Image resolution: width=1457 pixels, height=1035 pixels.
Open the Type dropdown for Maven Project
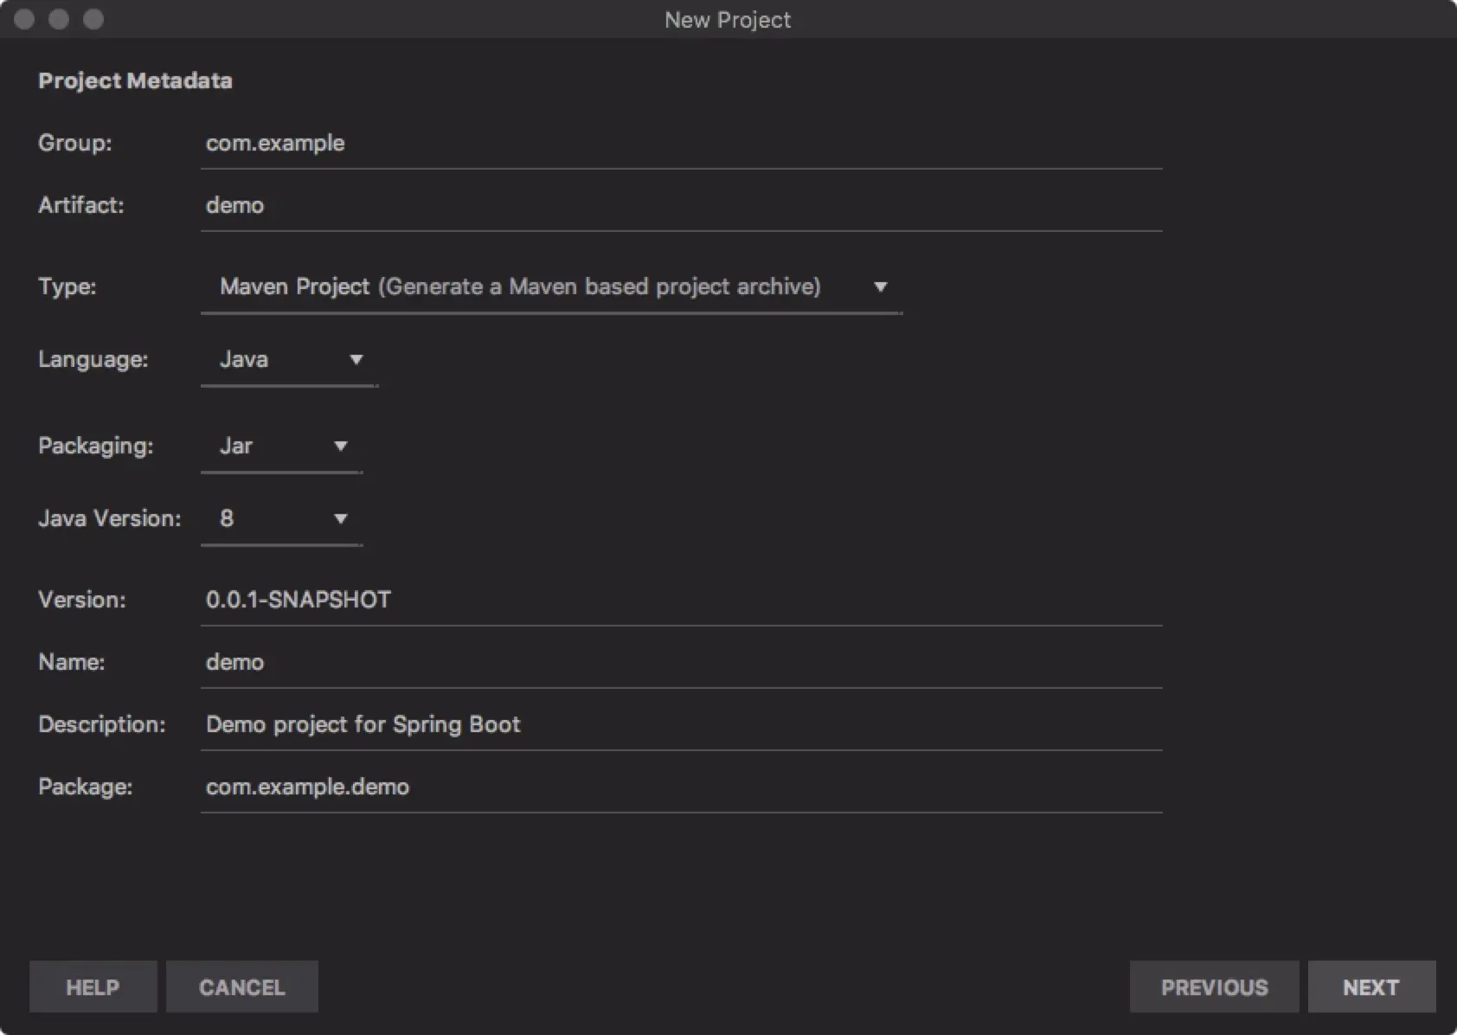pyautogui.click(x=550, y=287)
